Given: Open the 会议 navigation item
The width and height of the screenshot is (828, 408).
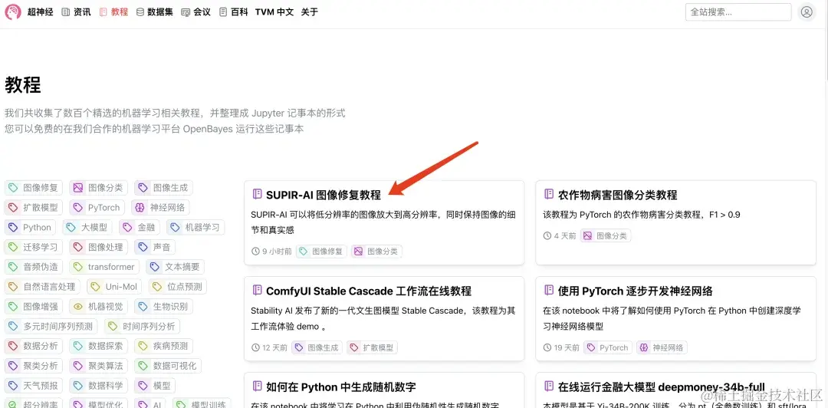Looking at the screenshot, I should [196, 12].
